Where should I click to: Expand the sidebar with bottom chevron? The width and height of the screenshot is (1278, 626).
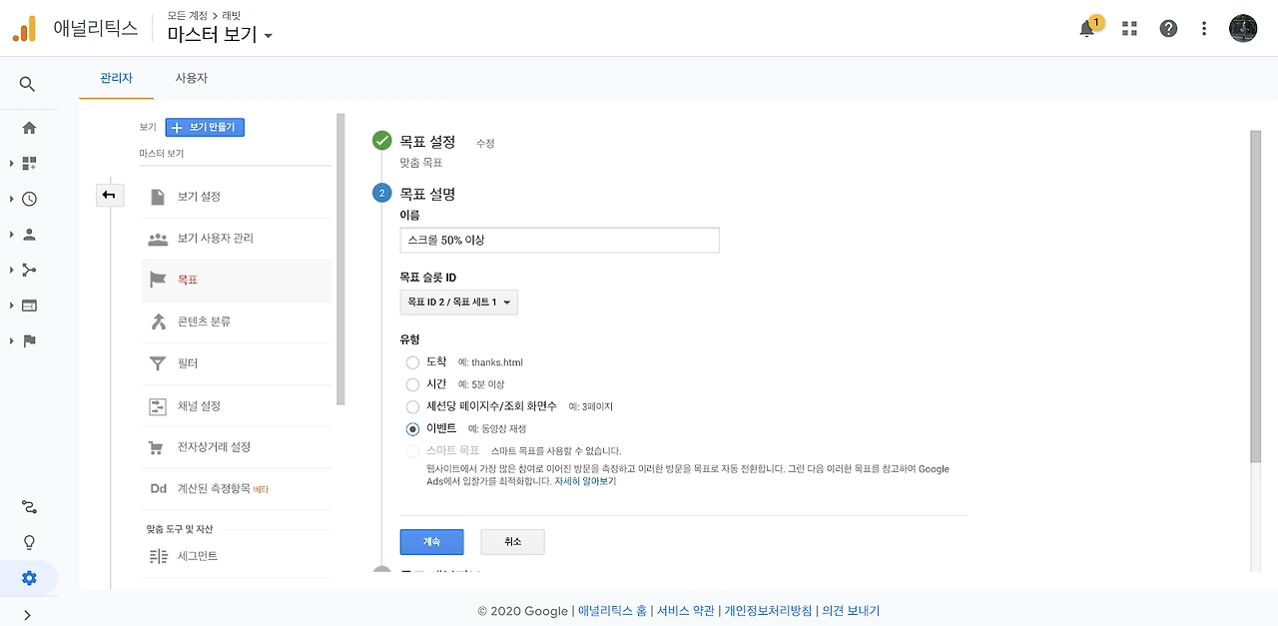27,615
